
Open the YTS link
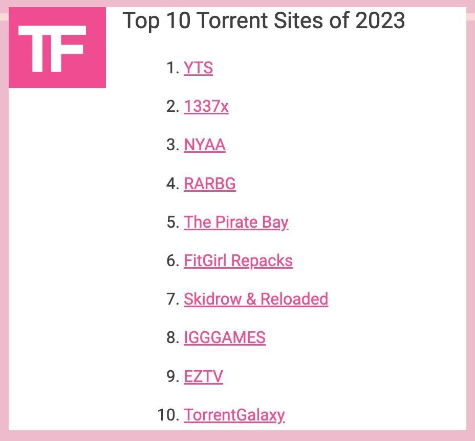198,68
